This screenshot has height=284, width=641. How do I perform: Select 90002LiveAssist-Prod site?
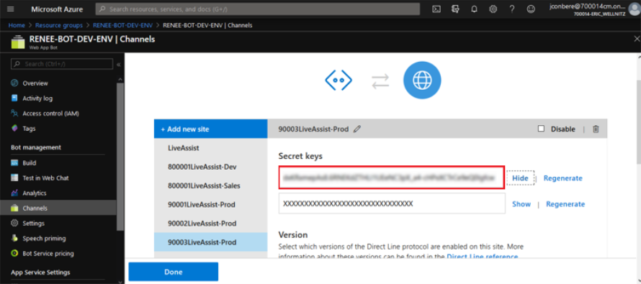pyautogui.click(x=210, y=223)
